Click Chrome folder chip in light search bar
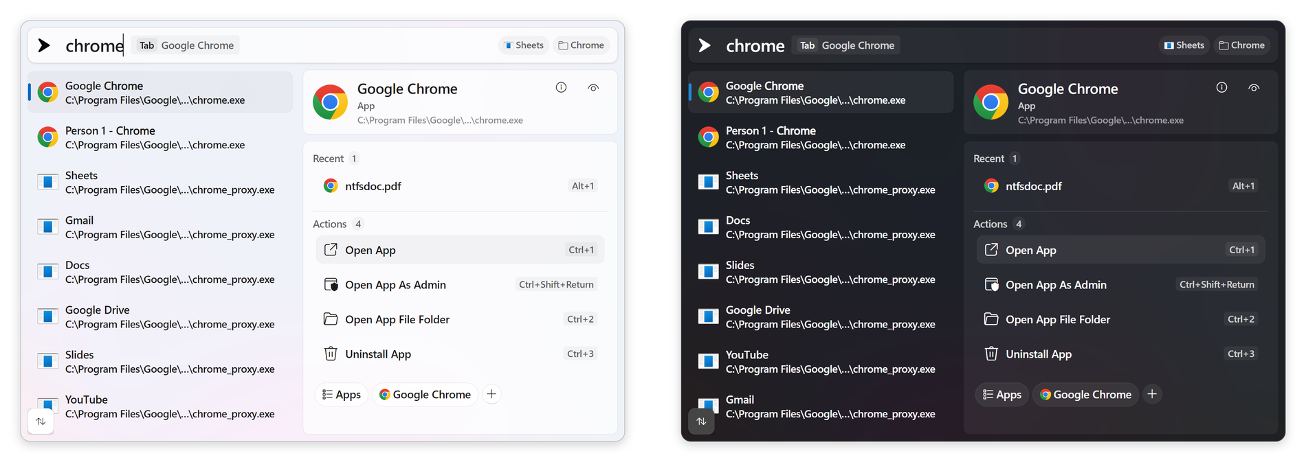 click(581, 45)
